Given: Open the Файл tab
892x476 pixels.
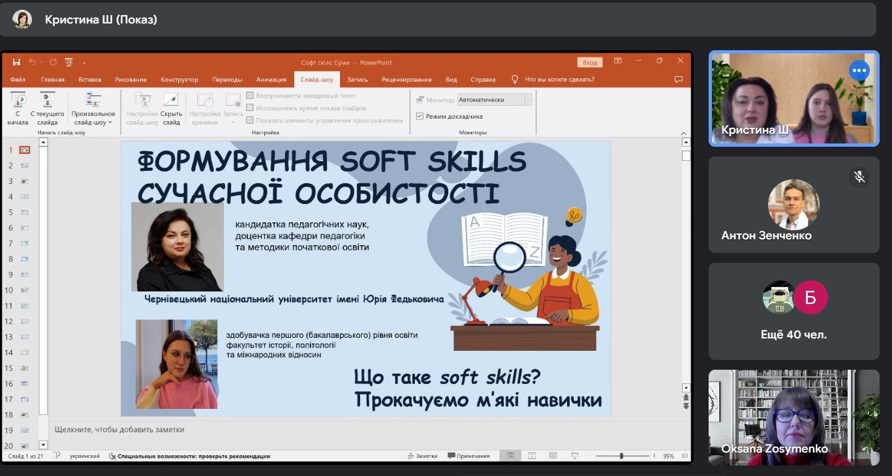Looking at the screenshot, I should pyautogui.click(x=18, y=80).
